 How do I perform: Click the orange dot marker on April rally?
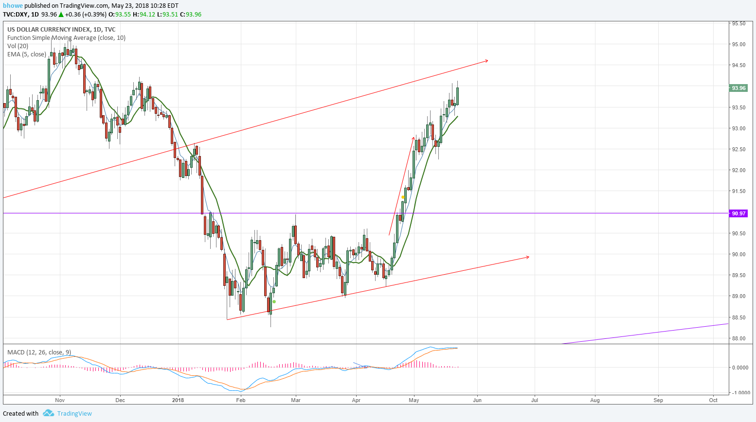click(403, 197)
